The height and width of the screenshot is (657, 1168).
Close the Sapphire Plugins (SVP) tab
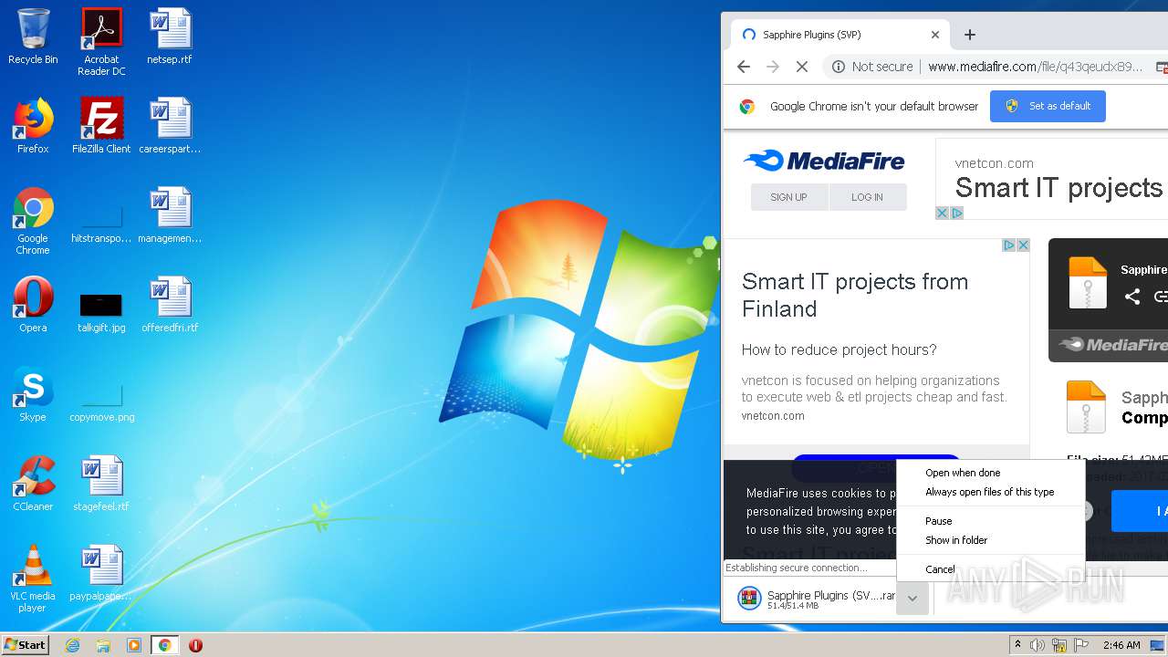click(x=935, y=35)
